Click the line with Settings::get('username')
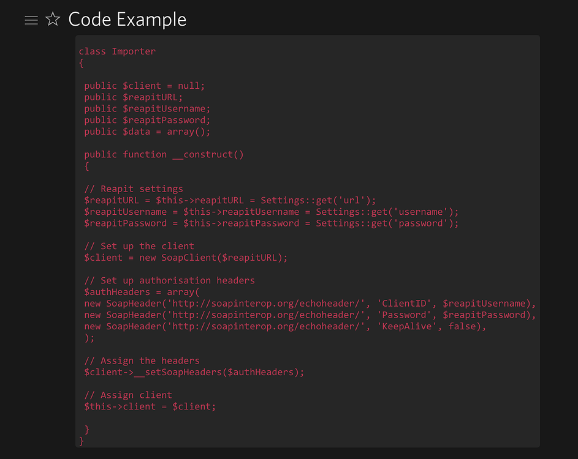This screenshot has width=578, height=459. tap(271, 212)
